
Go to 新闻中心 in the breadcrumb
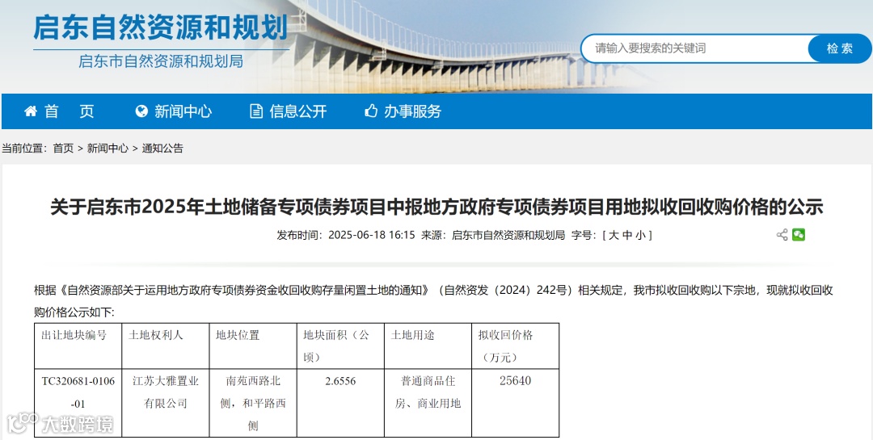pyautogui.click(x=108, y=148)
